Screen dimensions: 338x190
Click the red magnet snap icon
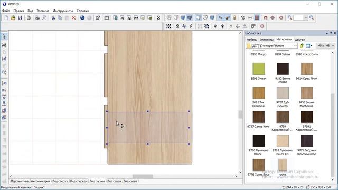coord(266,18)
